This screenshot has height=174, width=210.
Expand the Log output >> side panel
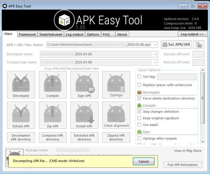[193, 34]
